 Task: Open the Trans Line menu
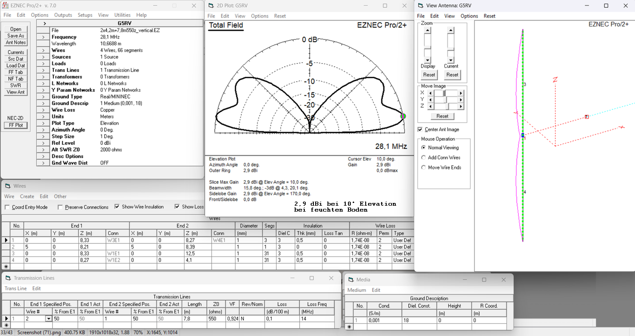coord(15,288)
